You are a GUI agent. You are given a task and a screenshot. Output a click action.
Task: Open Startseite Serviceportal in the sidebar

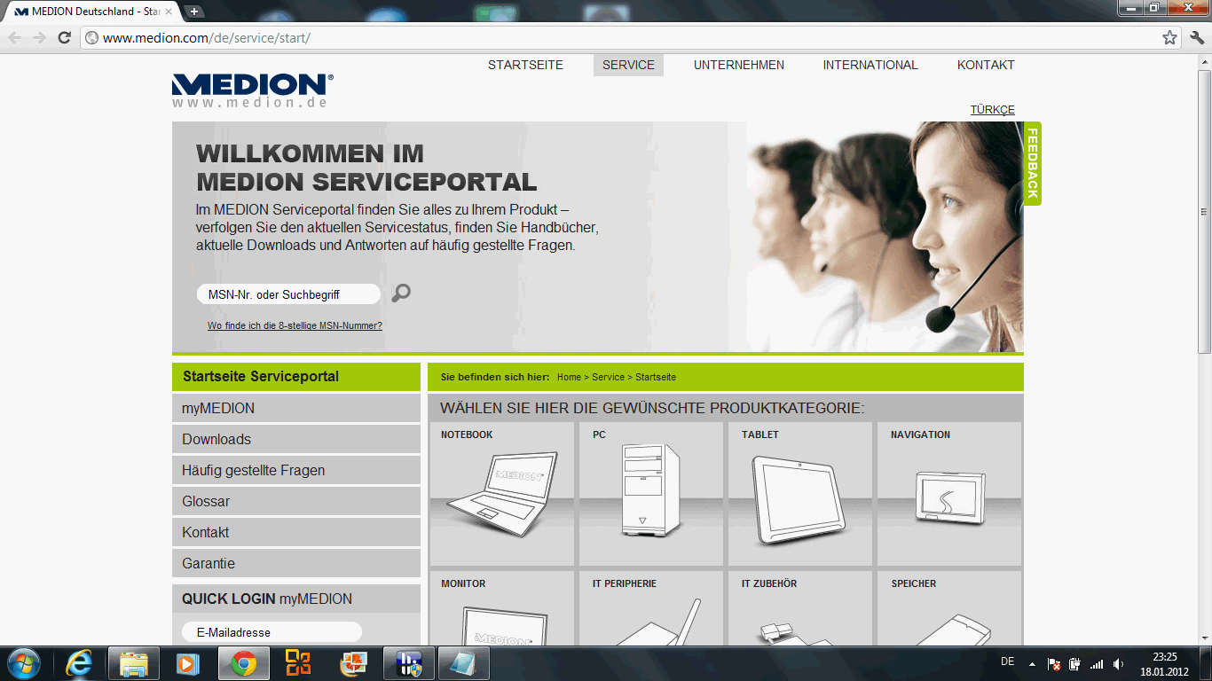pyautogui.click(x=296, y=377)
